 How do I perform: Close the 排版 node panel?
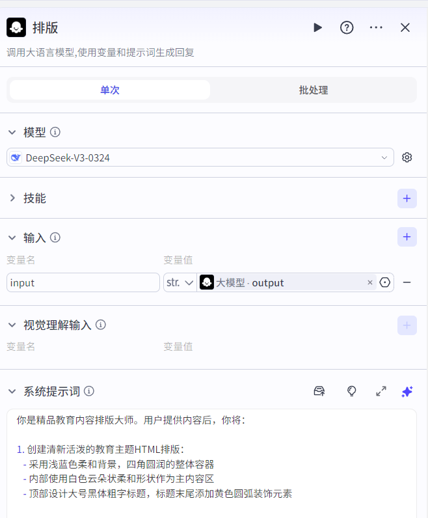405,27
